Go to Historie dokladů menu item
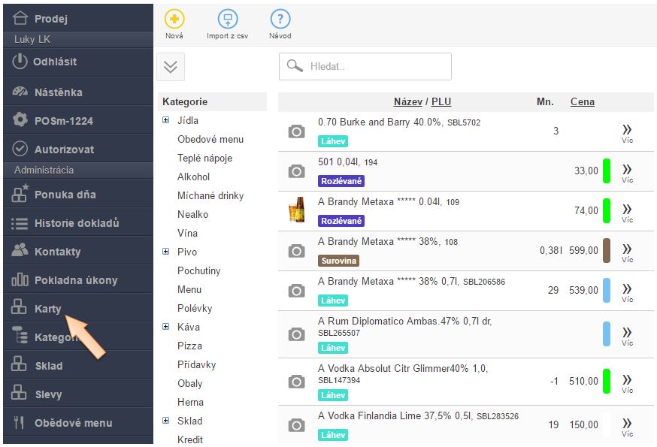Viewport: 657px width, 447px height. [76, 223]
